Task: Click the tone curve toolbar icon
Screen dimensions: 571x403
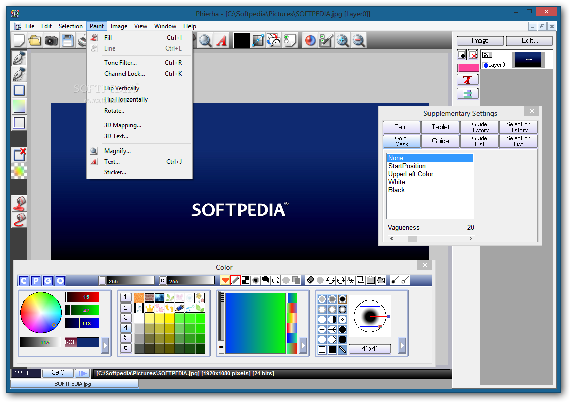Action: pyautogui.click(x=258, y=40)
